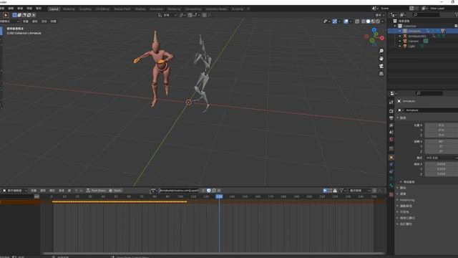Toggle camera view icon in viewport
Image resolution: width=458 pixels, height=258 pixels.
click(381, 66)
